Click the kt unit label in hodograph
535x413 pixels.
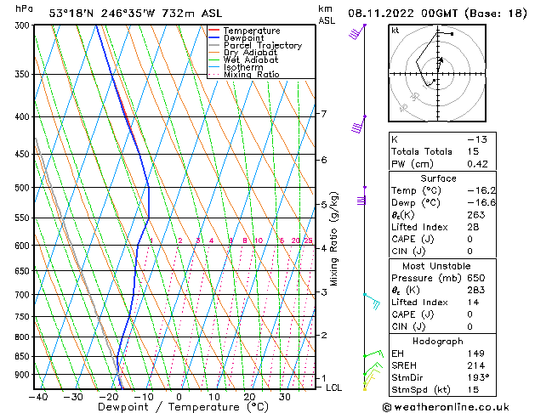pyautogui.click(x=396, y=31)
